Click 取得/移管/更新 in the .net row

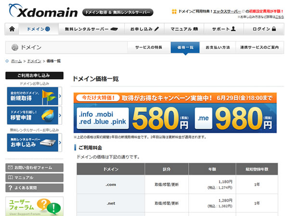[x=167, y=204]
